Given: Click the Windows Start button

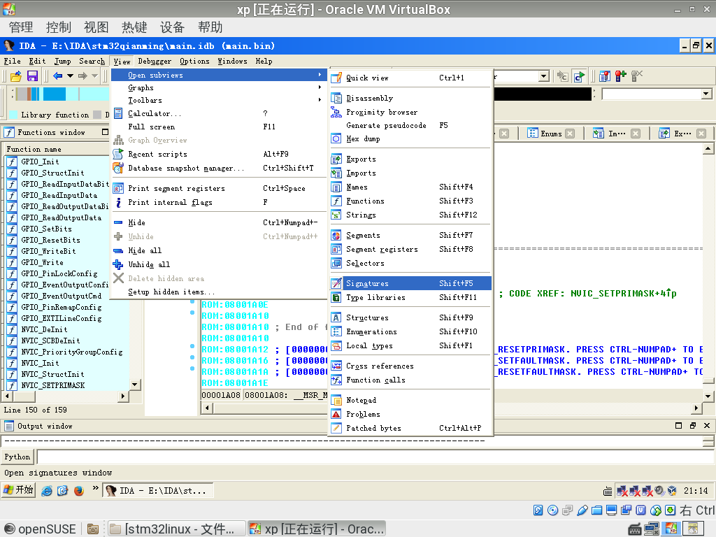Looking at the screenshot, I should point(18,490).
